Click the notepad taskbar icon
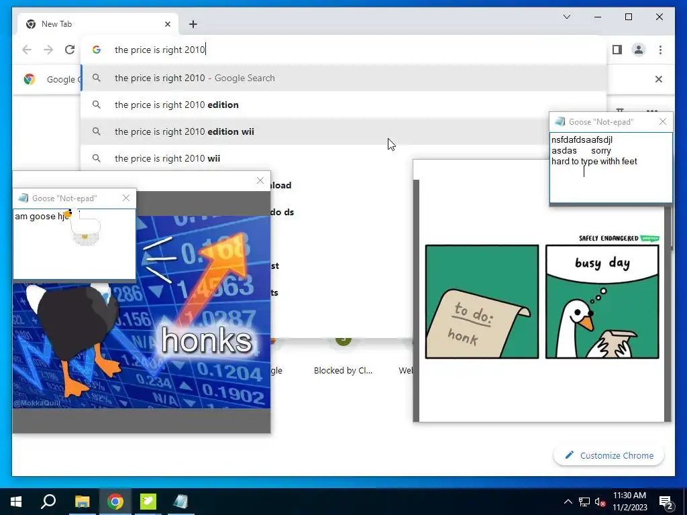Screen dimensions: 687x515 tap(180, 502)
